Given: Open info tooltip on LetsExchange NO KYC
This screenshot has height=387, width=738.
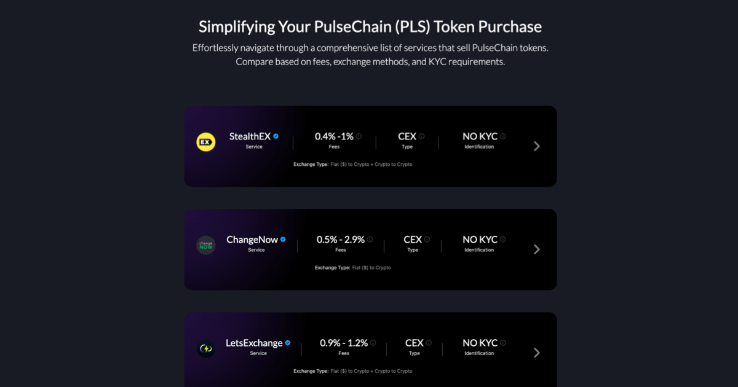Looking at the screenshot, I should point(503,342).
